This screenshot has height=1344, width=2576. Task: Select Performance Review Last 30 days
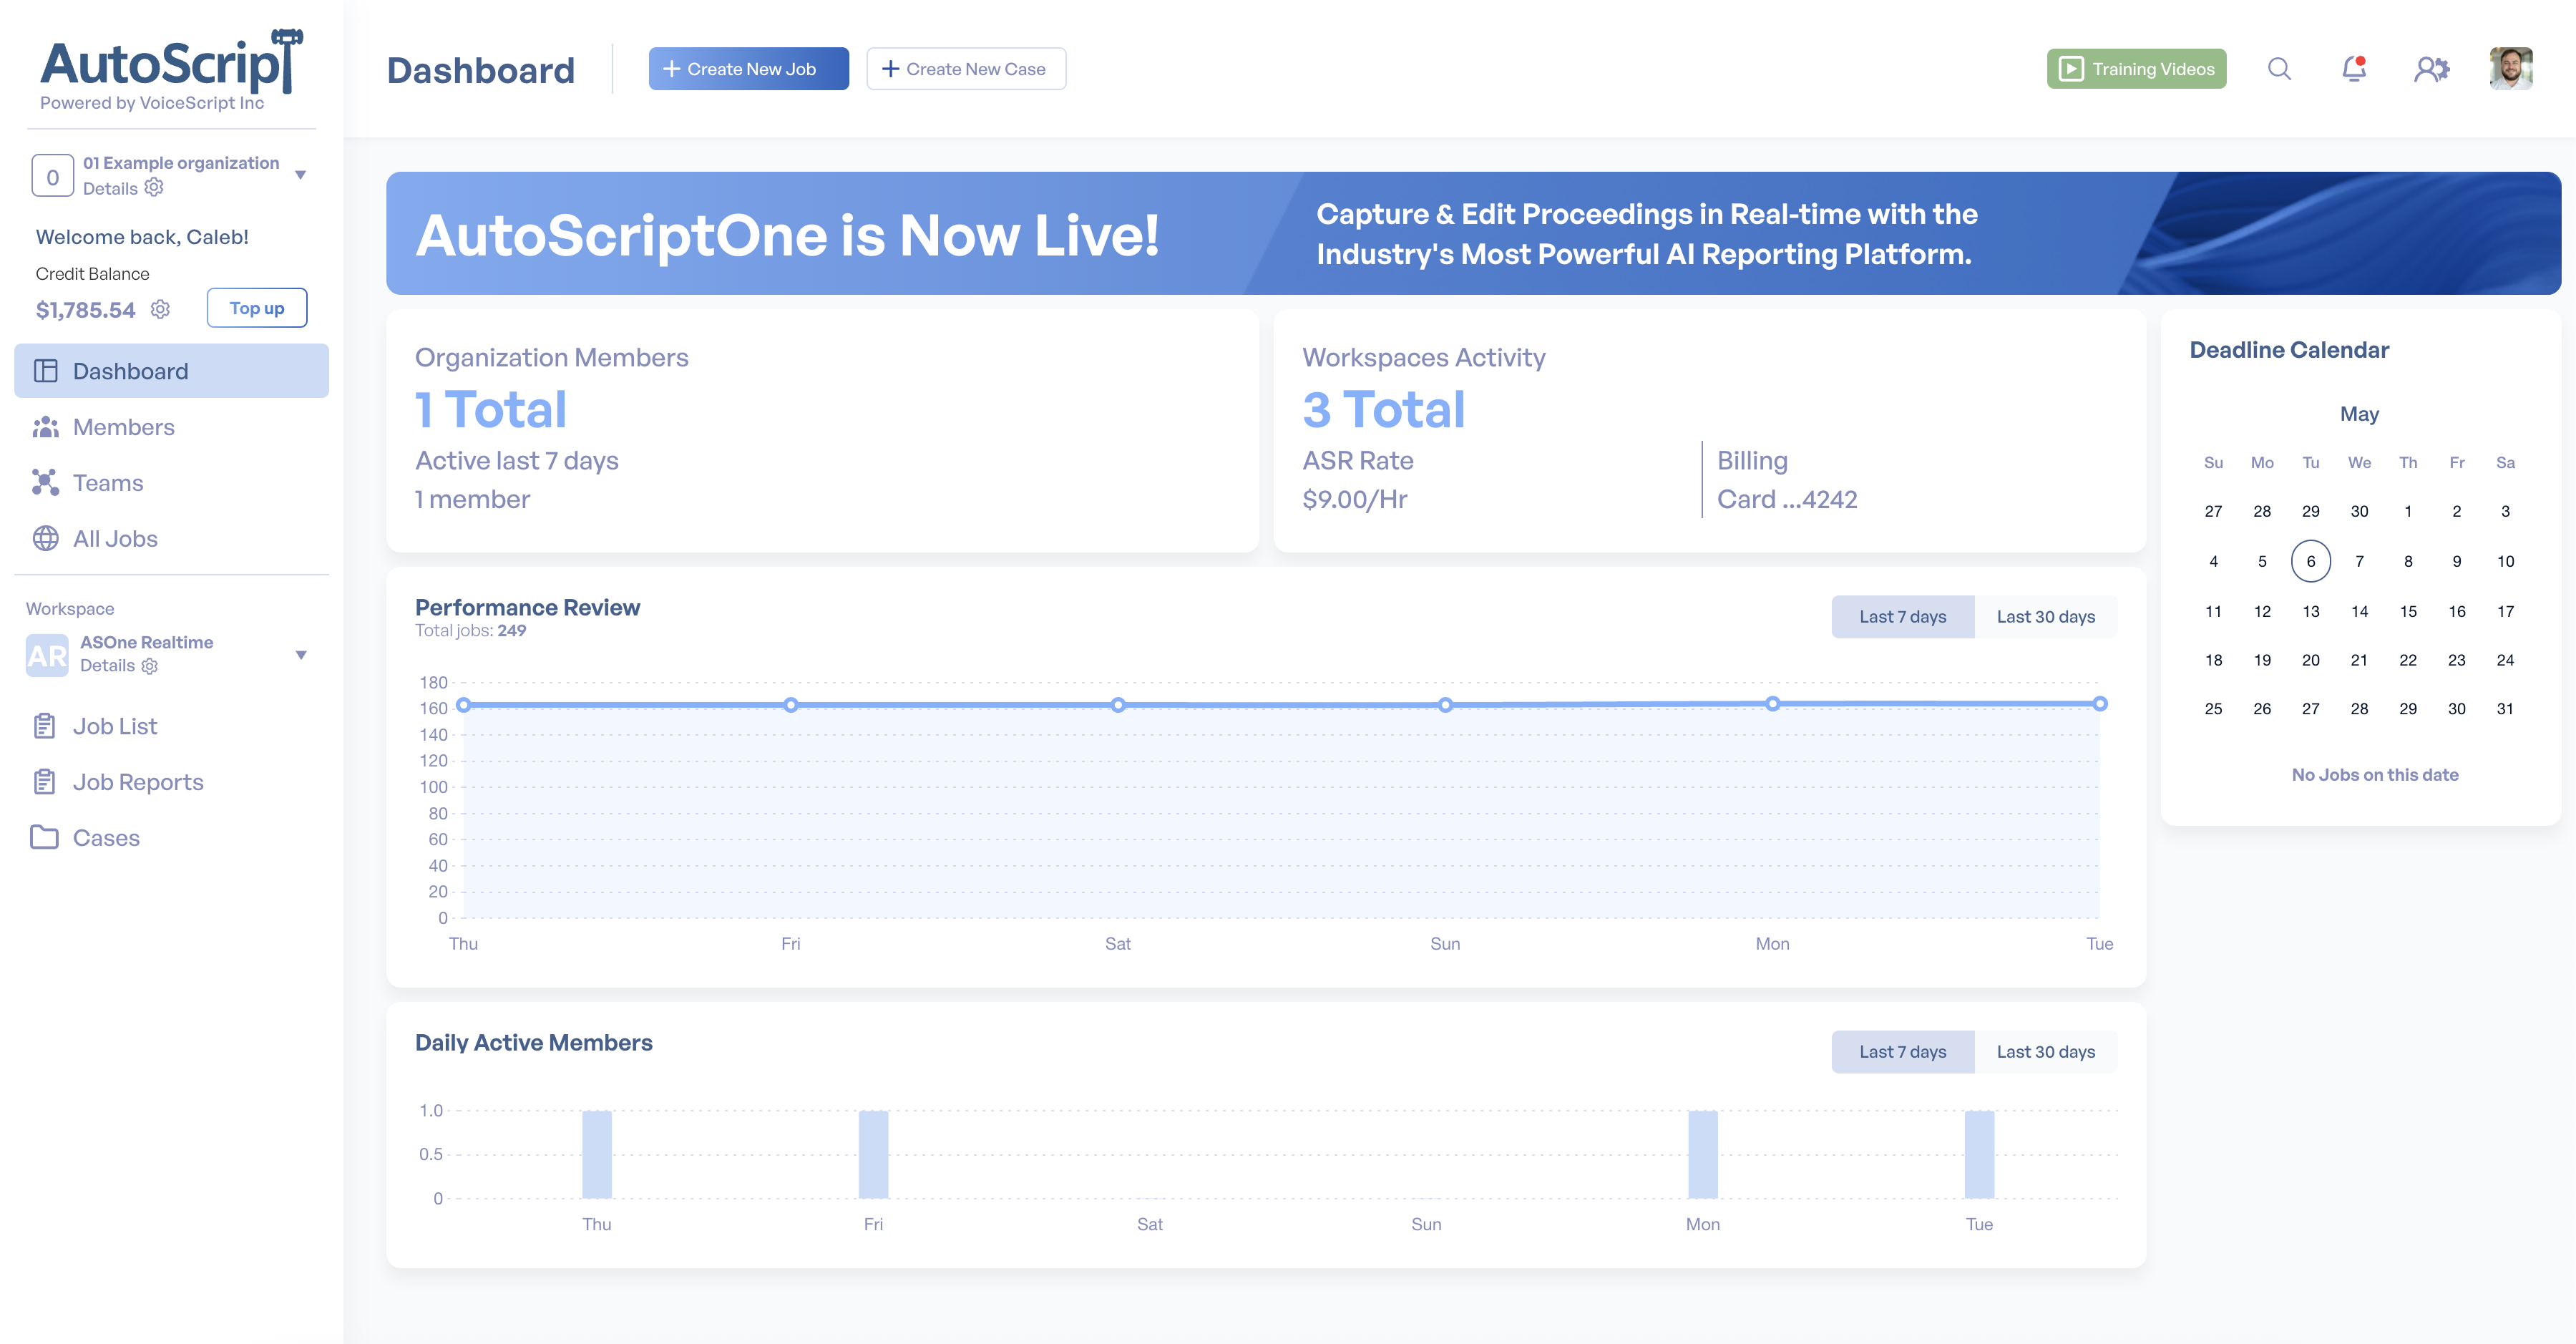[x=2046, y=617]
